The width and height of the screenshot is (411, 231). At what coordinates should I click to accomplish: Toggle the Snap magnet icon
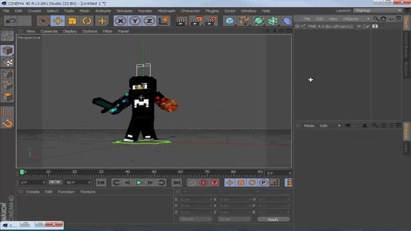pyautogui.click(x=7, y=123)
